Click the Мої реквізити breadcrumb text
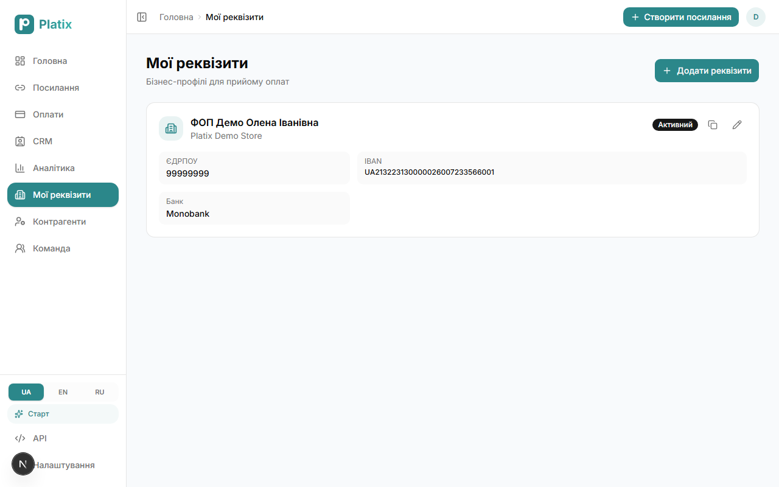779x487 pixels. (234, 17)
